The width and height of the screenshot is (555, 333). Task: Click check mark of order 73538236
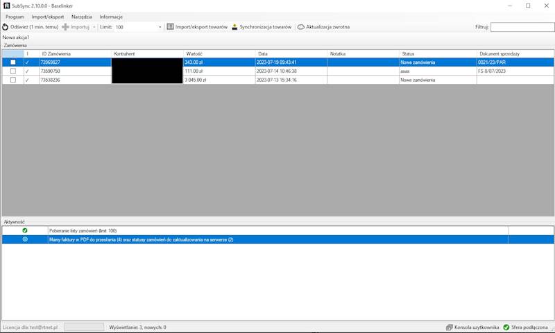27,80
